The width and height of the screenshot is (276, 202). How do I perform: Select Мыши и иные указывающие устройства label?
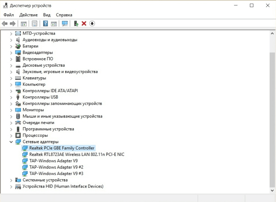pyautogui.click(x=63, y=116)
